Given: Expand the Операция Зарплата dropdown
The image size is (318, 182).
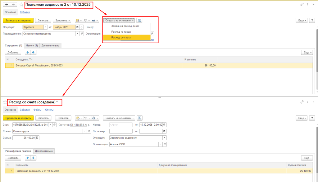Looking at the screenshot, I should [x=46, y=27].
